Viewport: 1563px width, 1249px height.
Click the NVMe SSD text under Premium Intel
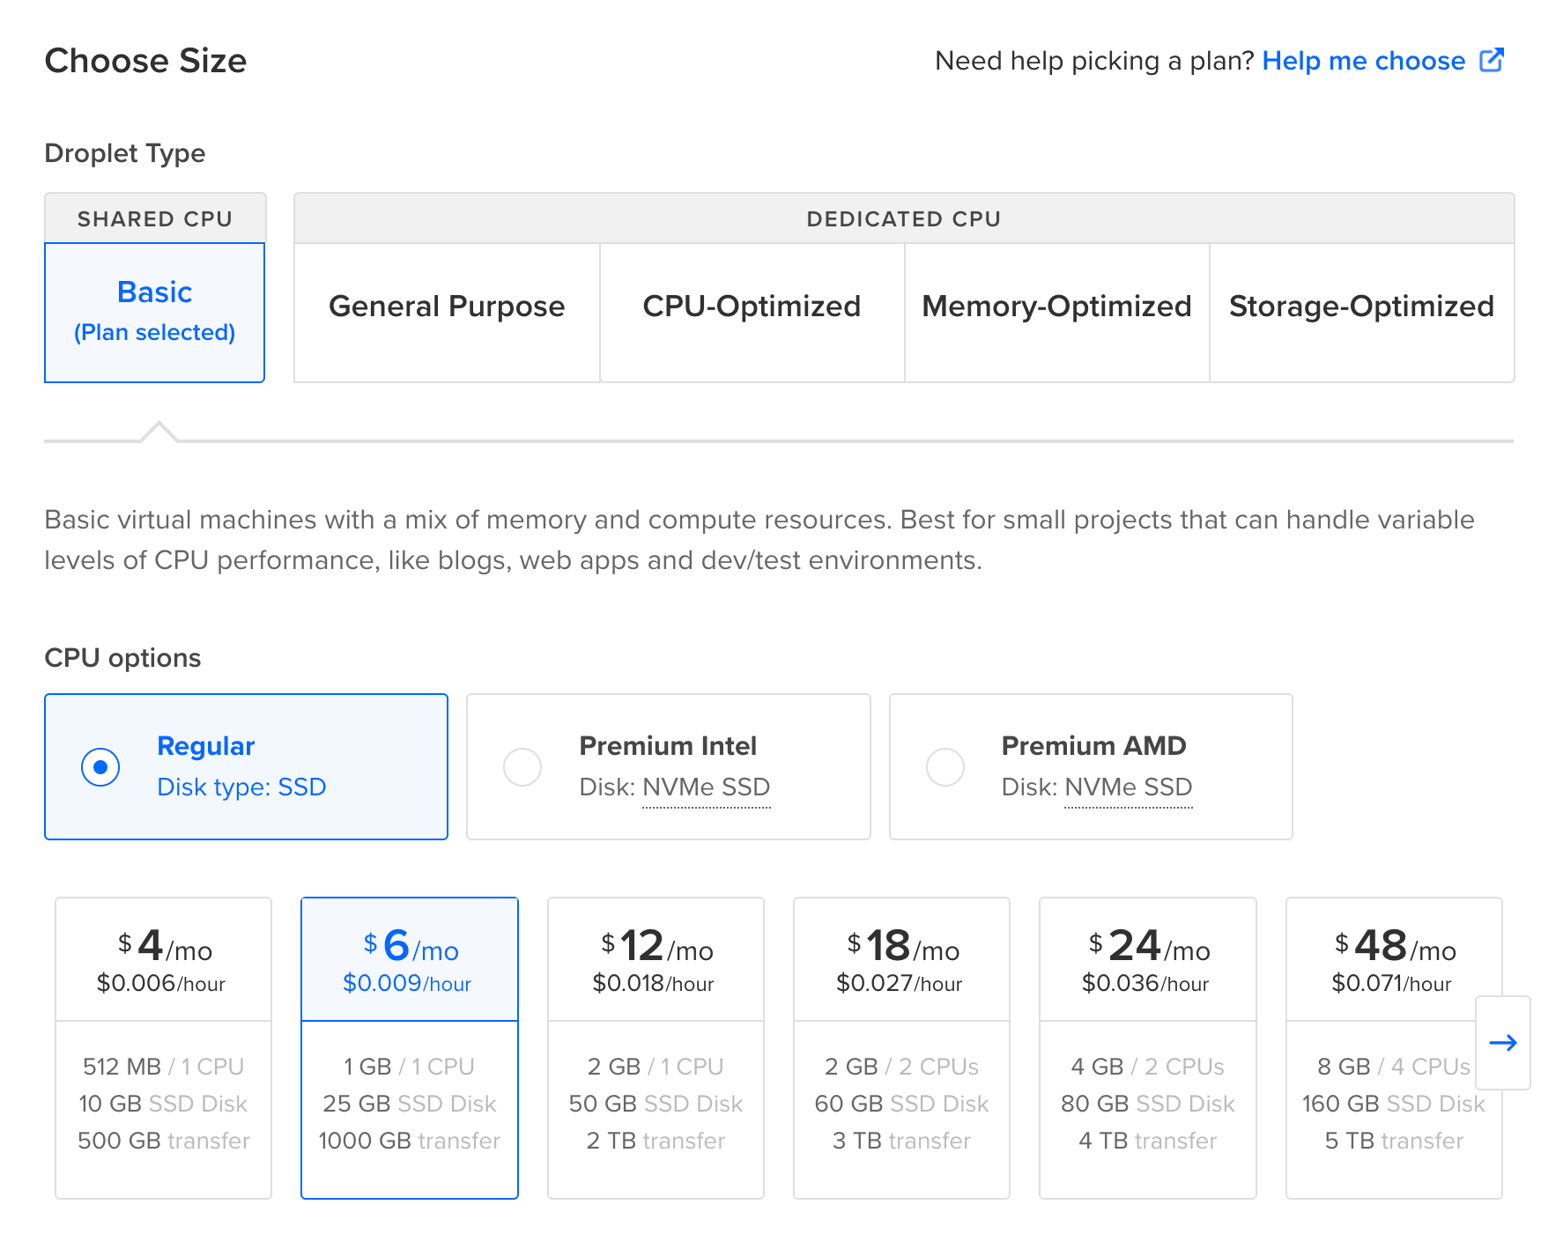pos(707,787)
